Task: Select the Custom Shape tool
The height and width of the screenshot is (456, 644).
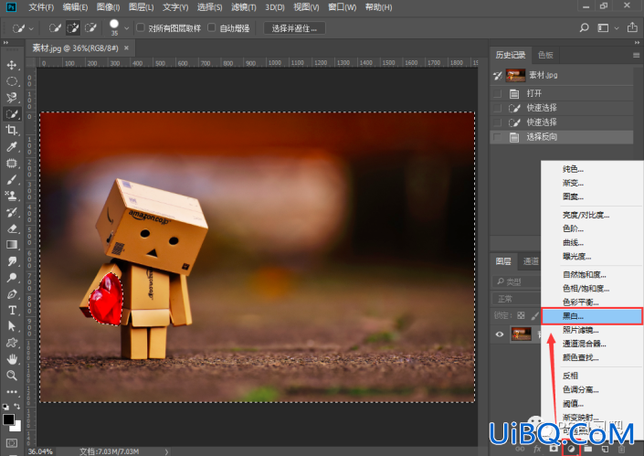Action: pyautogui.click(x=12, y=343)
